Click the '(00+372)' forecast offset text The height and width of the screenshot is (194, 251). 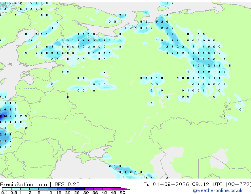pyautogui.click(x=238, y=184)
